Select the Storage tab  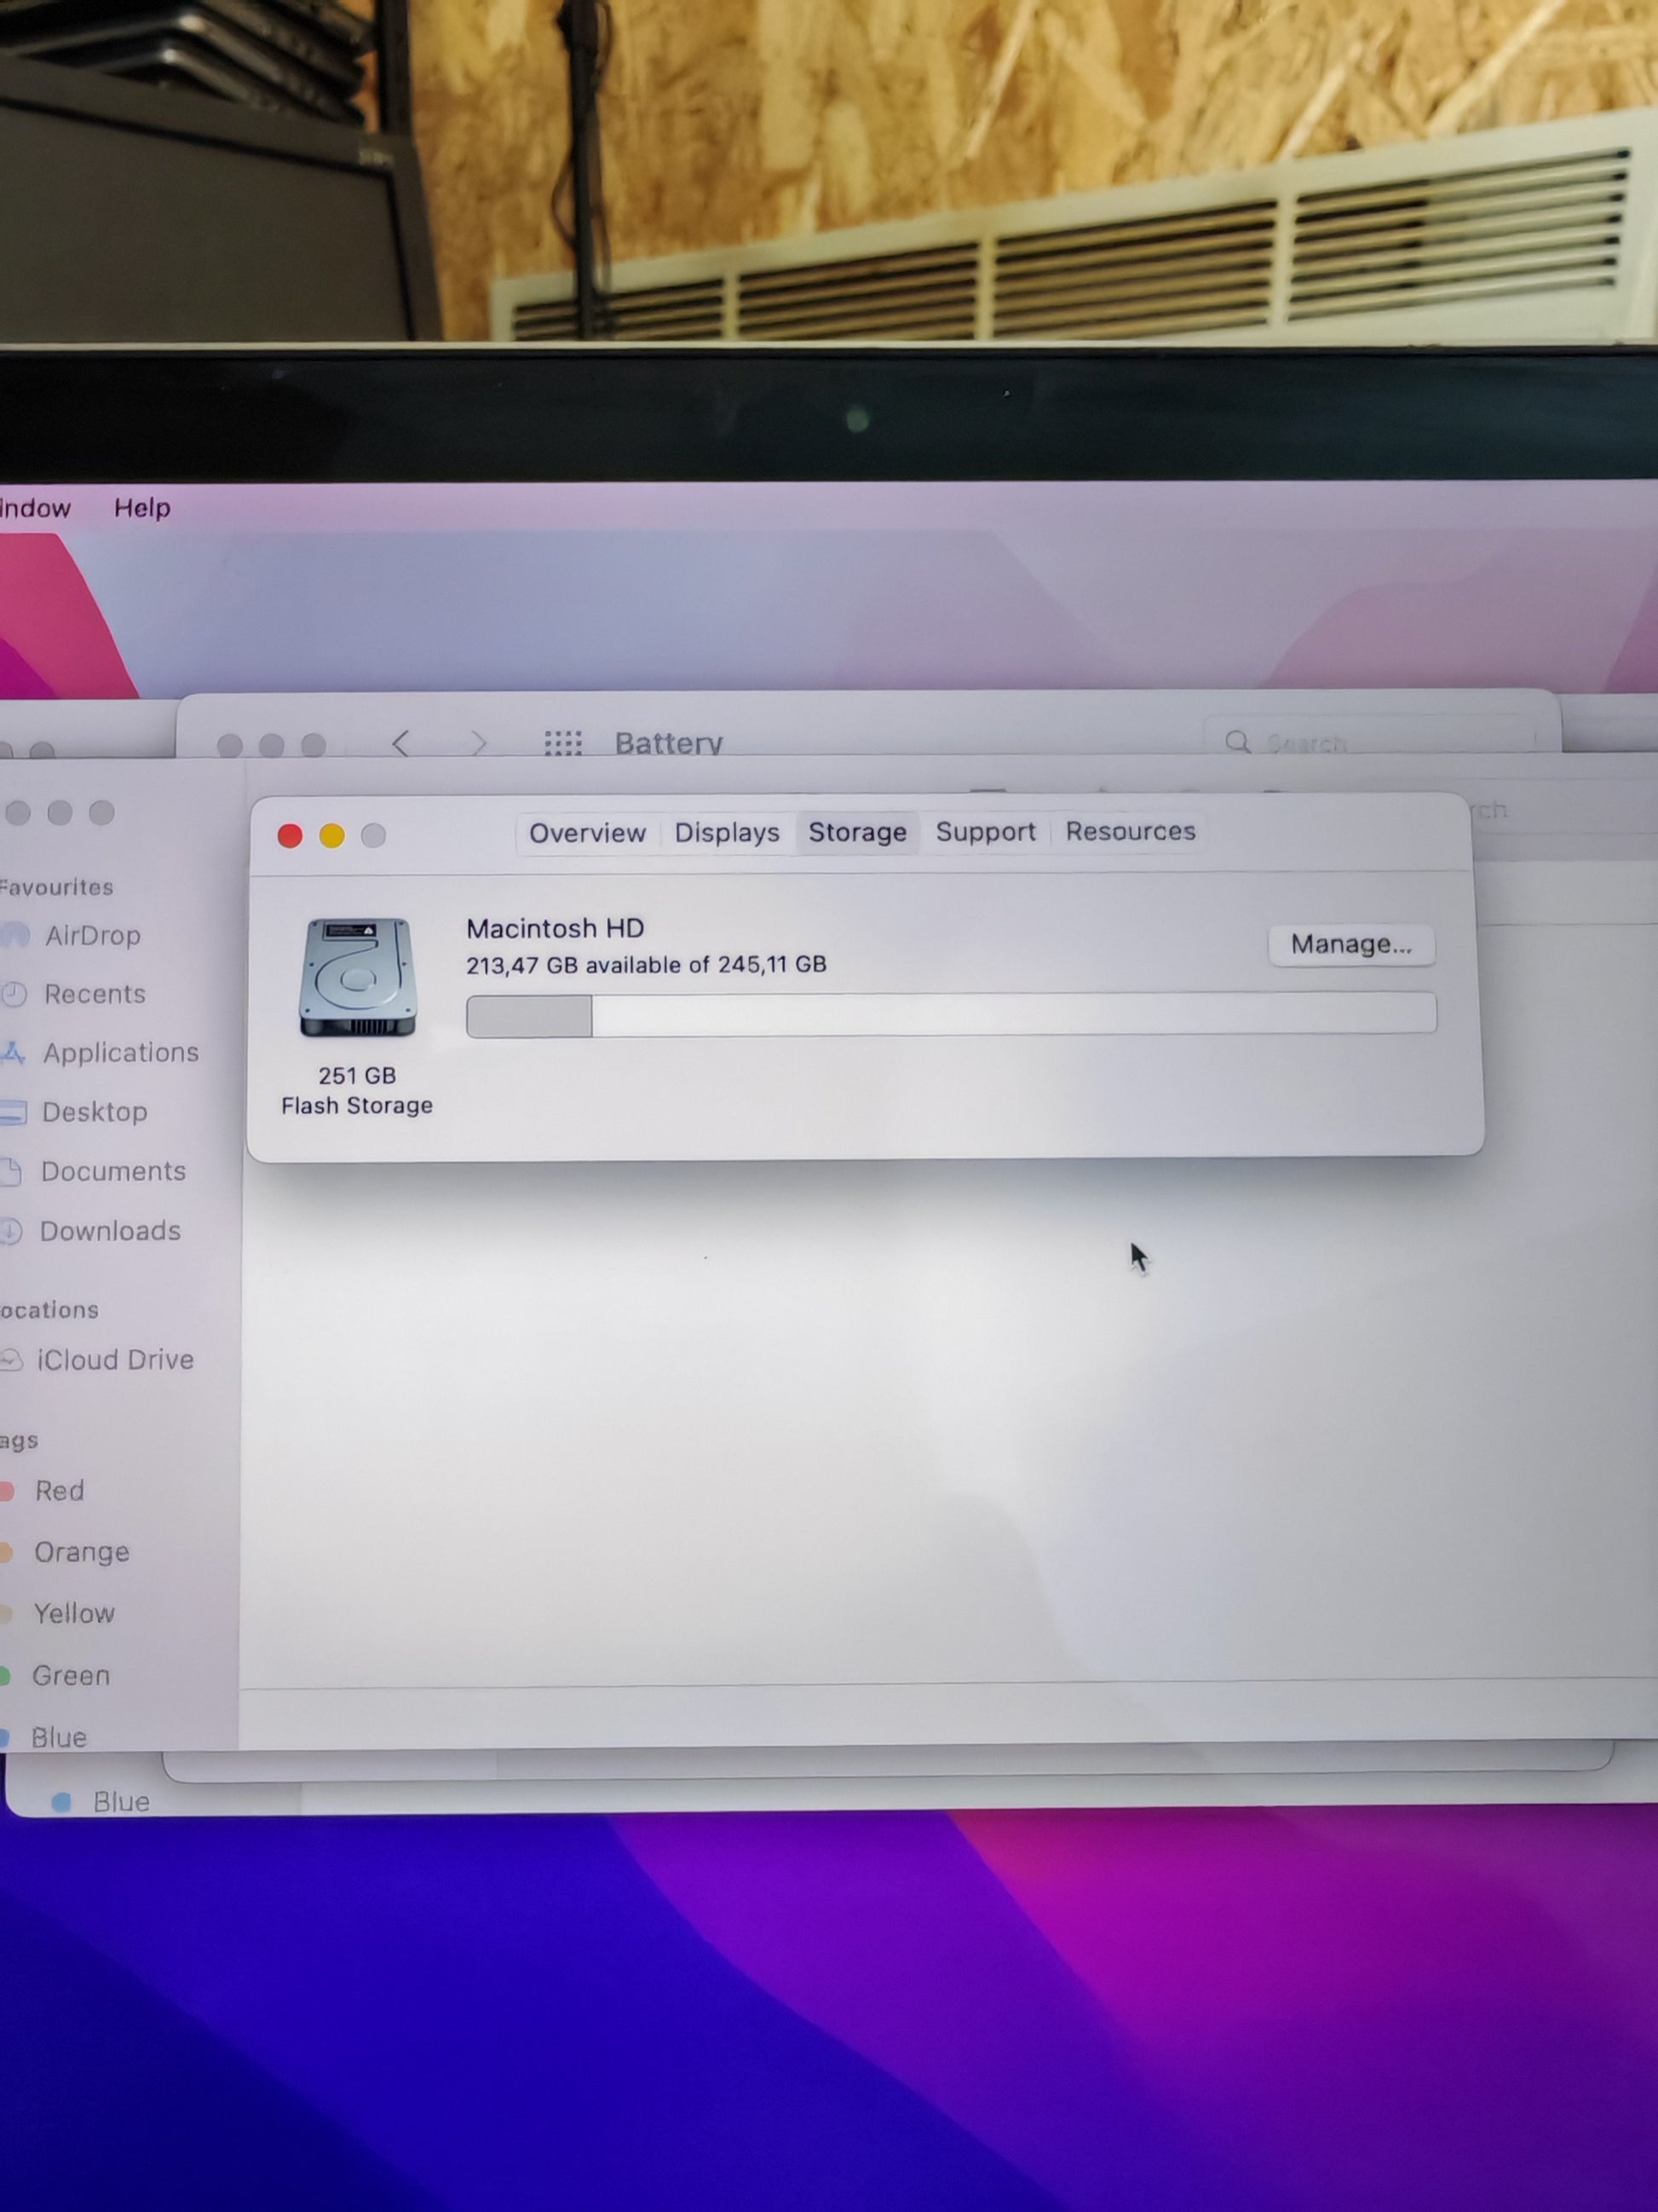click(x=857, y=832)
